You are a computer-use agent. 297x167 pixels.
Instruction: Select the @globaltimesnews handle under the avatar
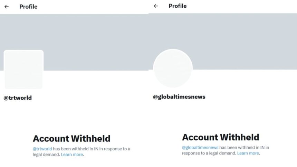coord(179,97)
